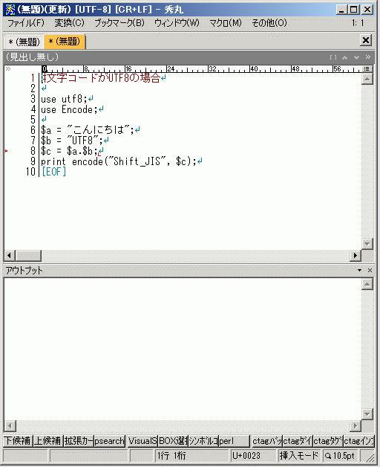Click the line 'use Encode;'
380x467 pixels.
(x=69, y=109)
